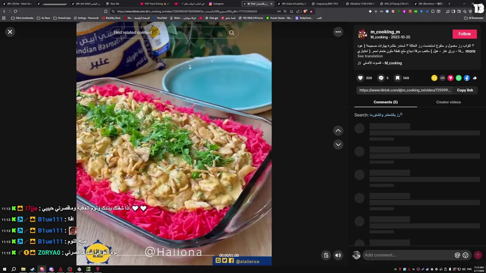Expand caption with more link

pyautogui.click(x=470, y=51)
